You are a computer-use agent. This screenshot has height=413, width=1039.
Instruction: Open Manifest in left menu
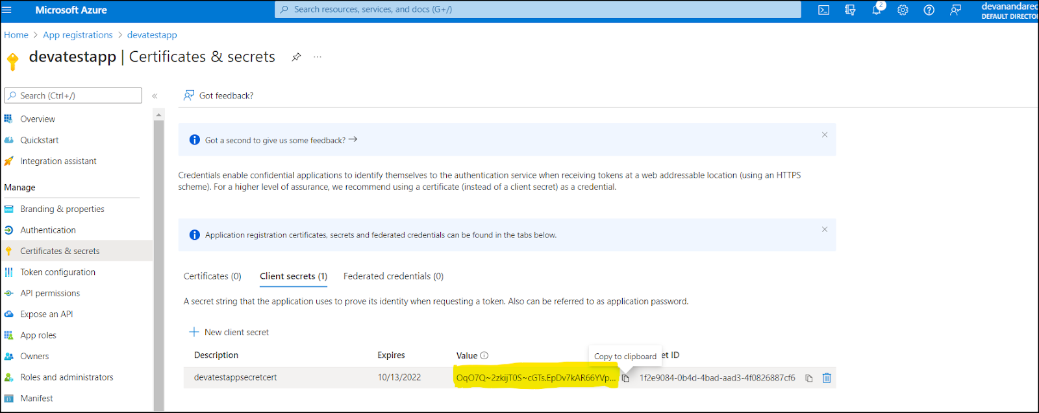[36, 399]
